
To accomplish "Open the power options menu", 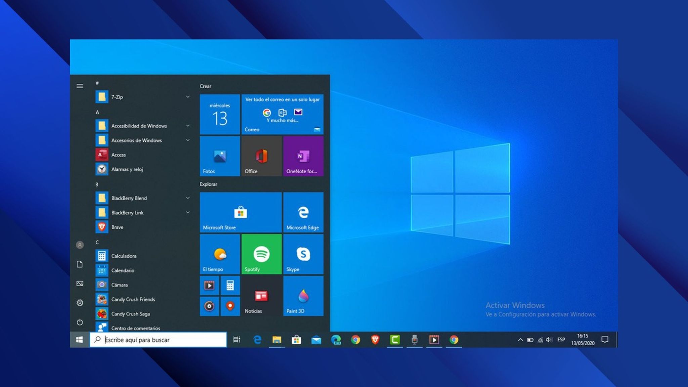I will pos(80,322).
